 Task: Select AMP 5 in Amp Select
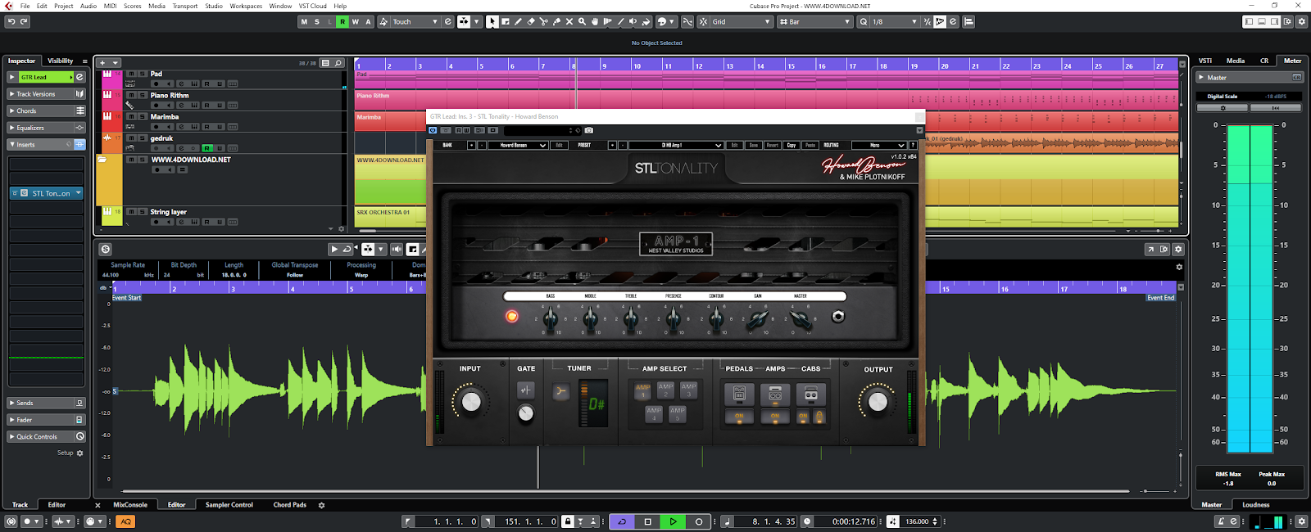(x=678, y=413)
